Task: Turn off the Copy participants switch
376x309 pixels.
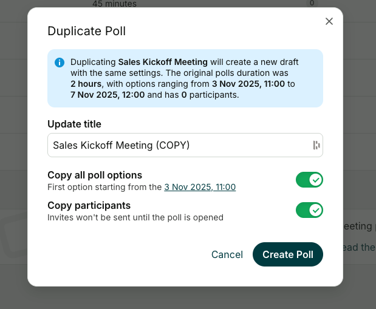Action: (309, 210)
